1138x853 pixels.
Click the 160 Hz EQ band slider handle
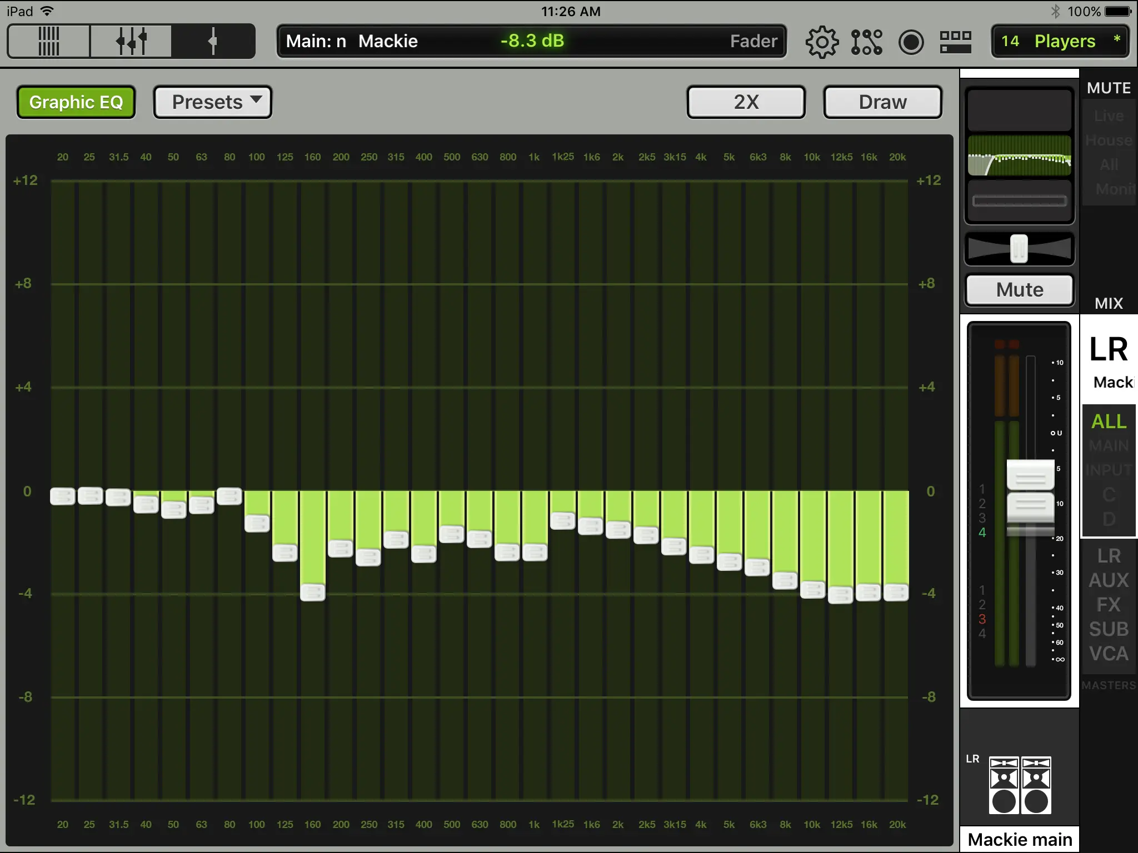click(x=313, y=593)
